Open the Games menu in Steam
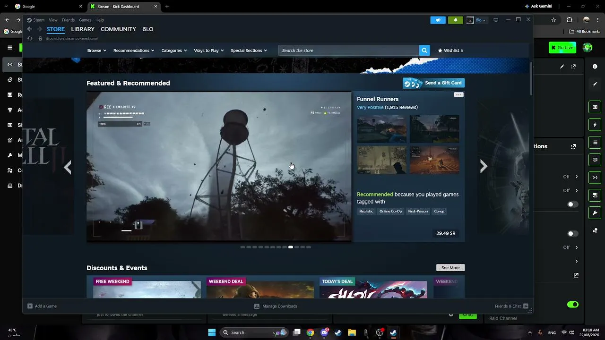Viewport: 605px width, 340px height. tap(85, 20)
